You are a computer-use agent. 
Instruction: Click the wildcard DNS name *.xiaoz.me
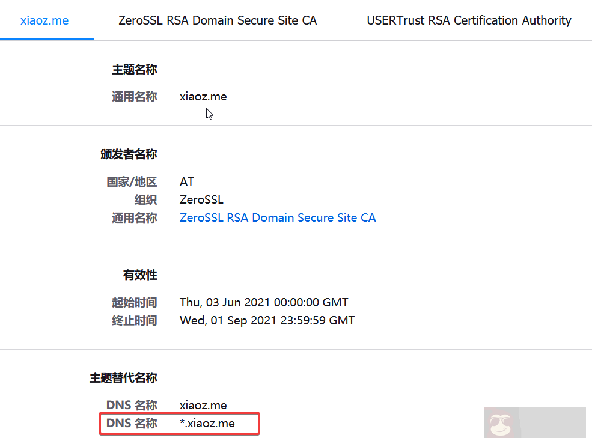pos(207,424)
